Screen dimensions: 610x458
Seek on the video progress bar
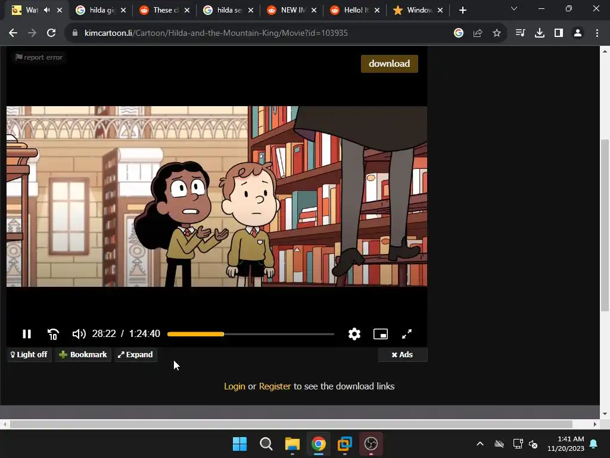251,334
